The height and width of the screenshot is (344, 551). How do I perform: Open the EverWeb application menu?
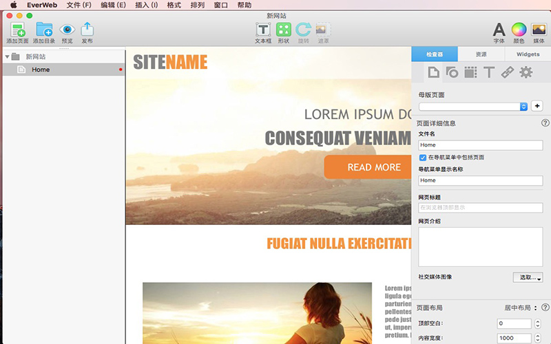tap(42, 5)
